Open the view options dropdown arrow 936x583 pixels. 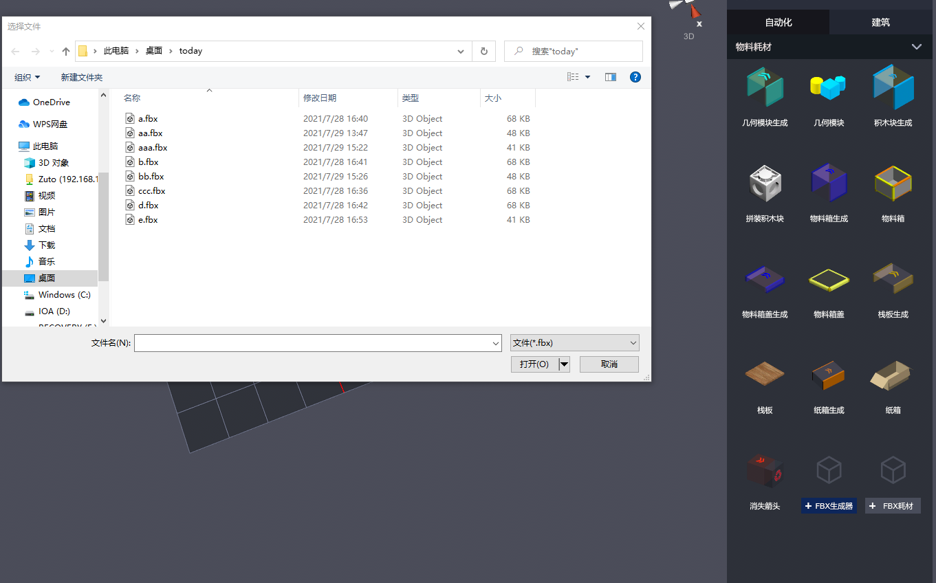coord(587,77)
